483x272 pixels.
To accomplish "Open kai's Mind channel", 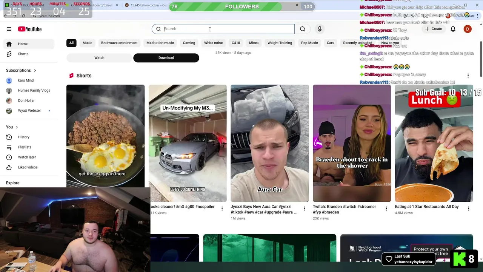I will click(x=29, y=80).
